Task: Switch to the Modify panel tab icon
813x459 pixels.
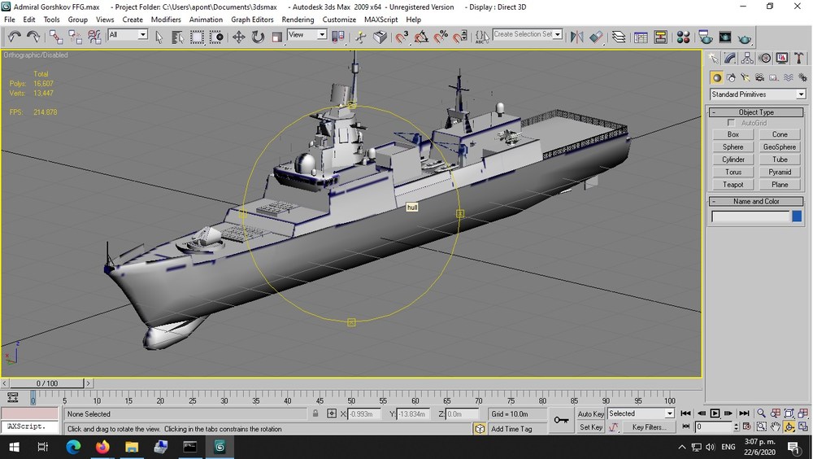Action: [x=730, y=58]
